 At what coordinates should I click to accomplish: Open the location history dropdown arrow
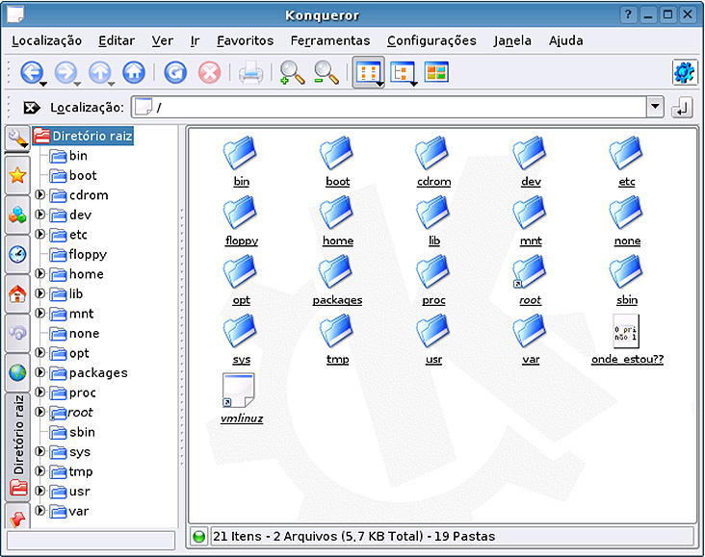(655, 108)
